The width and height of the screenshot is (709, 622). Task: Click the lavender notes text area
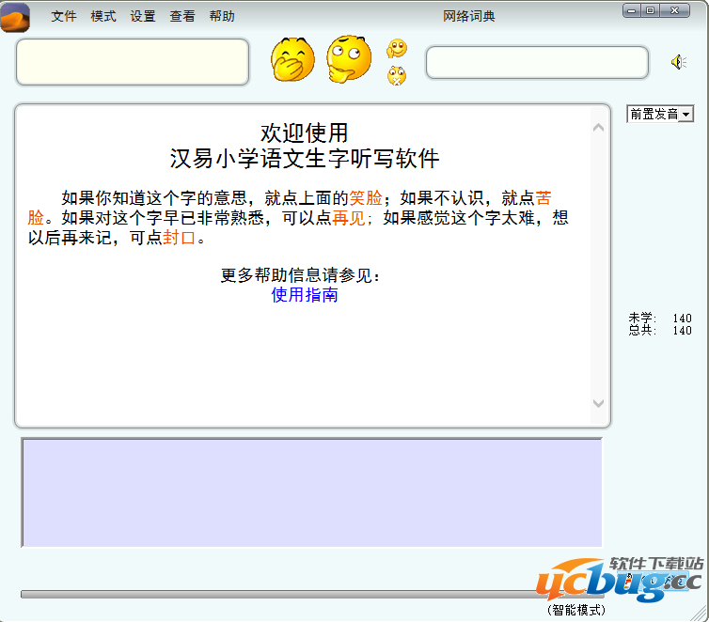pos(311,491)
